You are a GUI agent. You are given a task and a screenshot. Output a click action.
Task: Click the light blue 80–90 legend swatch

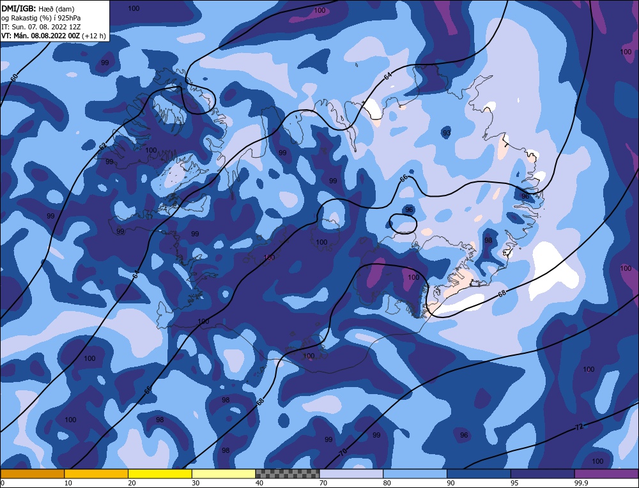coord(415,474)
